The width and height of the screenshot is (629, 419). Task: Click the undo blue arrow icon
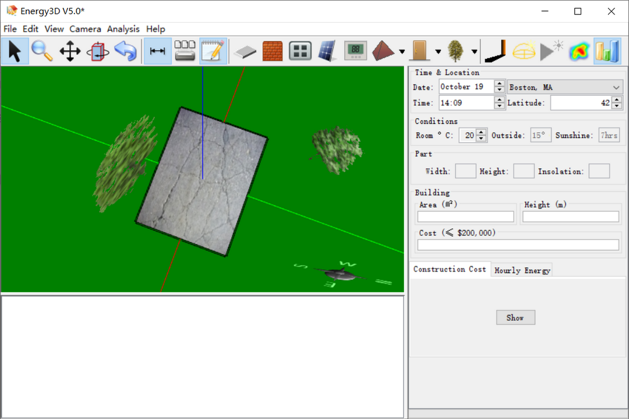click(x=125, y=51)
